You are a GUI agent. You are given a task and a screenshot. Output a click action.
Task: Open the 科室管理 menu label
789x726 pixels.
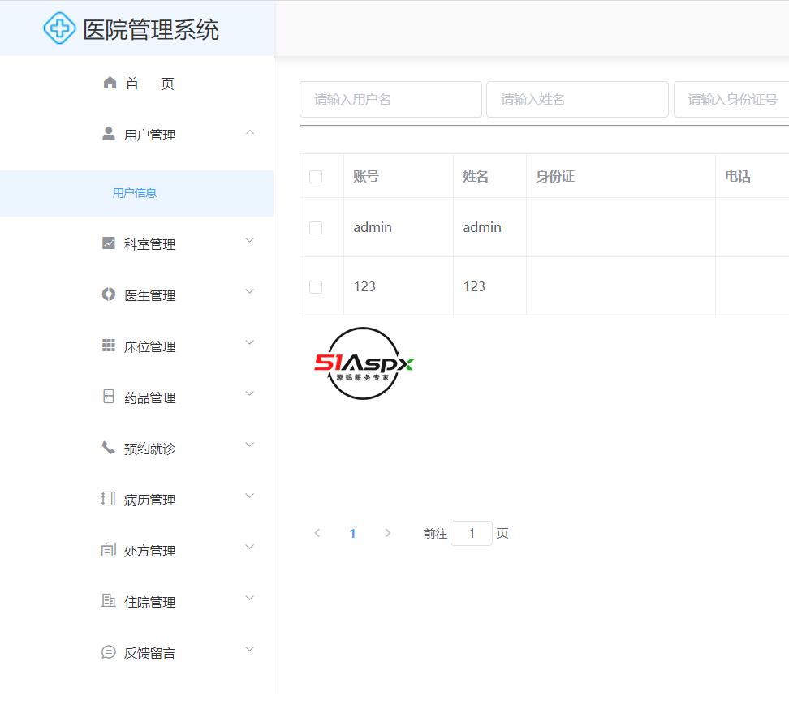point(149,245)
